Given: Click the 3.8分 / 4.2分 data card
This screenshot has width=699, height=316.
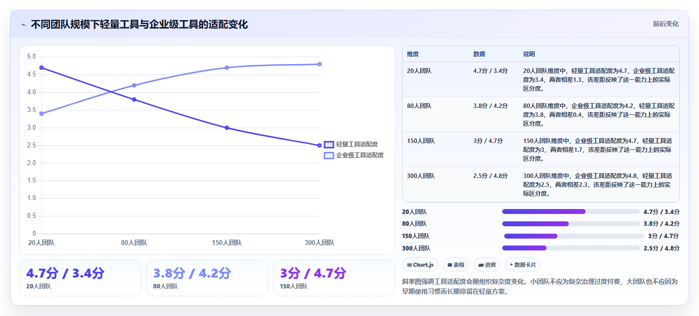Looking at the screenshot, I should point(207,278).
